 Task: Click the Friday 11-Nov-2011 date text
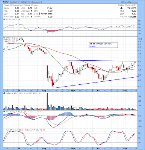(128, 5)
